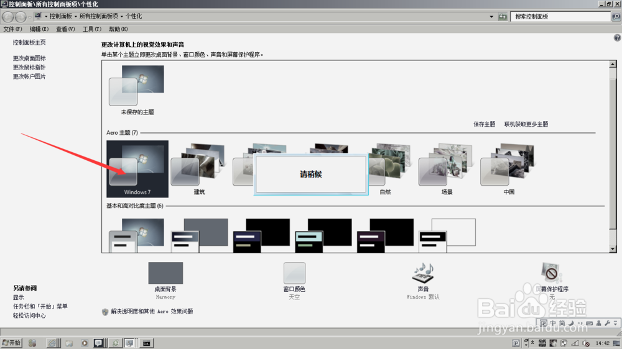Image resolution: width=622 pixels, height=349 pixels.
Task: Click the theme list scroll-down arrow
Action: tap(613, 249)
